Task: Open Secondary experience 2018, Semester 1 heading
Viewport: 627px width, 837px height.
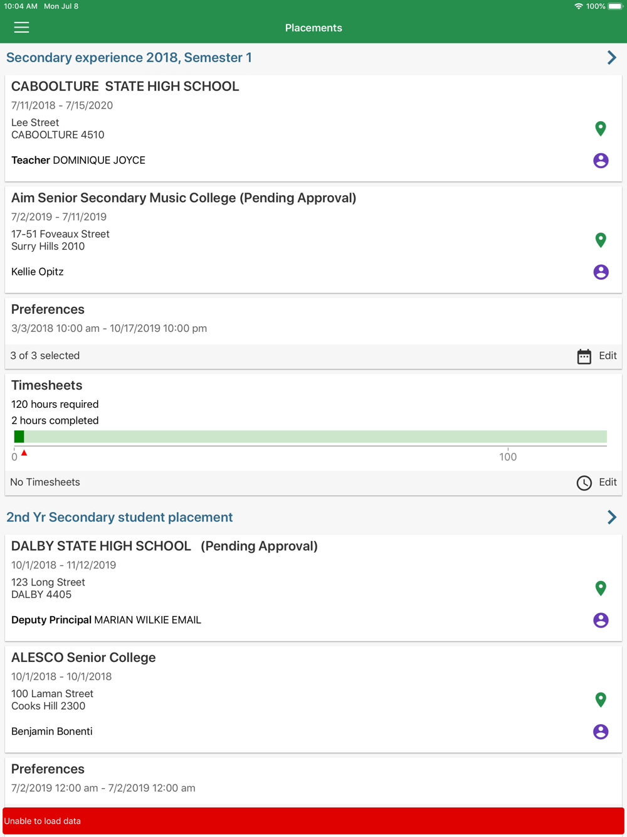Action: [x=129, y=58]
